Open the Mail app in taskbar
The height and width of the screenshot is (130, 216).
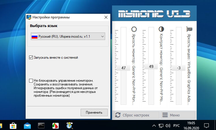(27, 126)
